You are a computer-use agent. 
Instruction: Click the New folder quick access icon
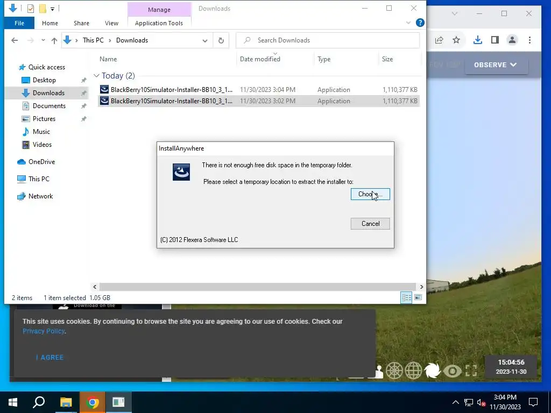coord(43,9)
